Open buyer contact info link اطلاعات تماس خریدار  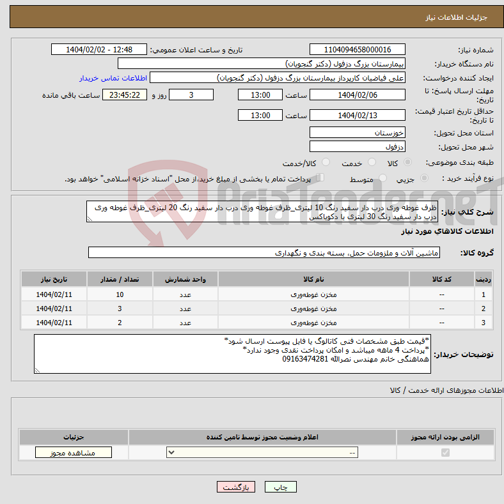point(113,78)
